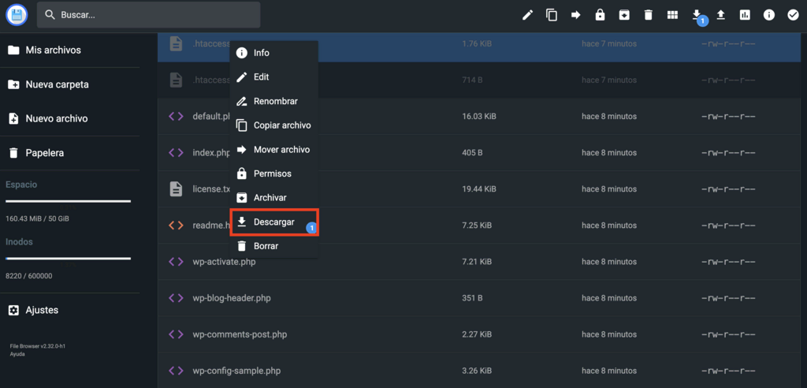Viewport: 807px width, 388px height.
Task: Click the copy file icon in top toolbar
Action: (x=552, y=15)
